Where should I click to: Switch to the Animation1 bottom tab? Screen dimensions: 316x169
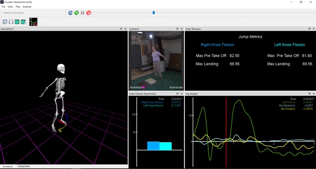tap(7, 166)
